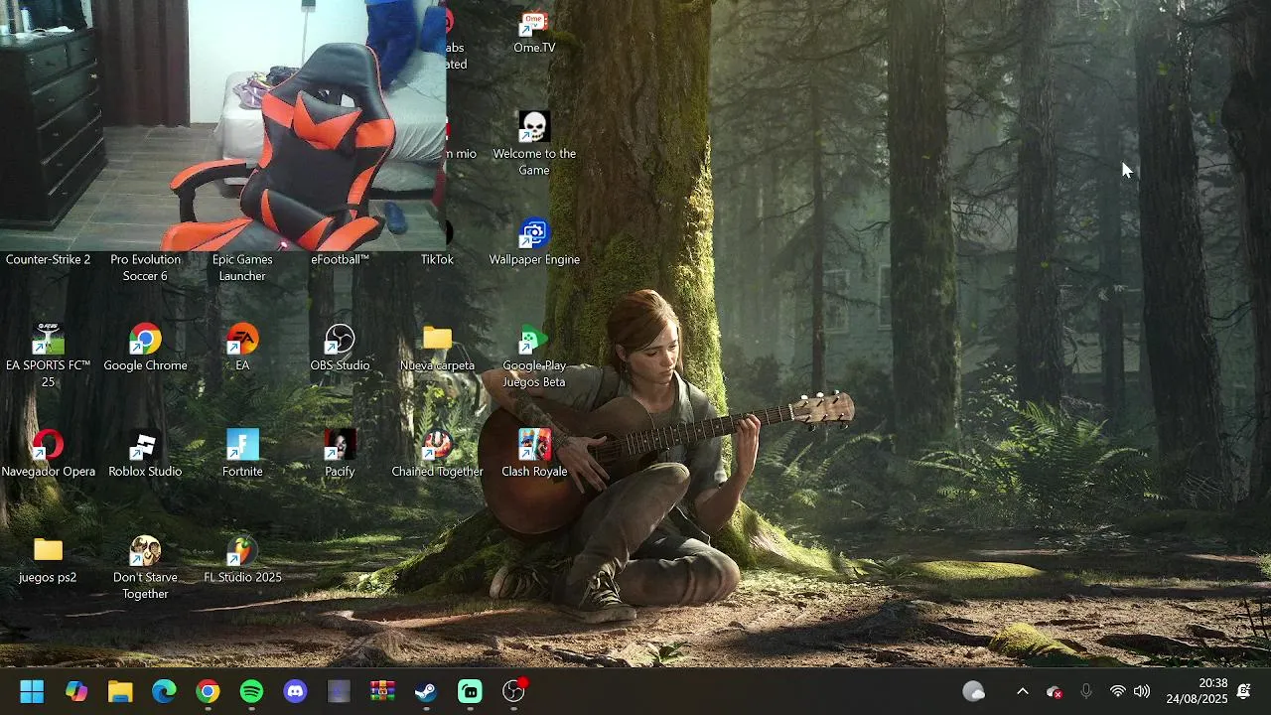Click the Counter-Strike 2 label
Viewport: 1271px width, 715px height.
click(x=48, y=259)
